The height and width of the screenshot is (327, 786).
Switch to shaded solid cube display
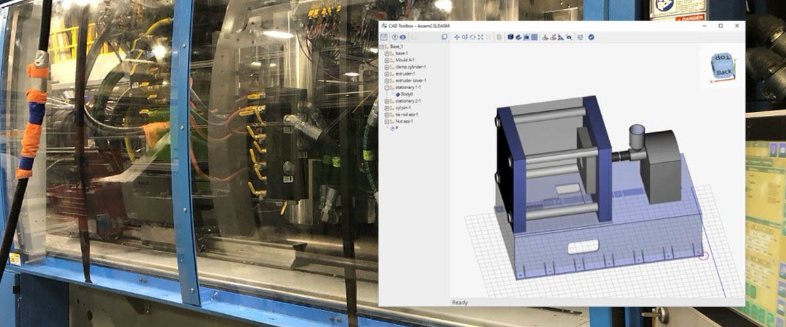[x=511, y=37]
